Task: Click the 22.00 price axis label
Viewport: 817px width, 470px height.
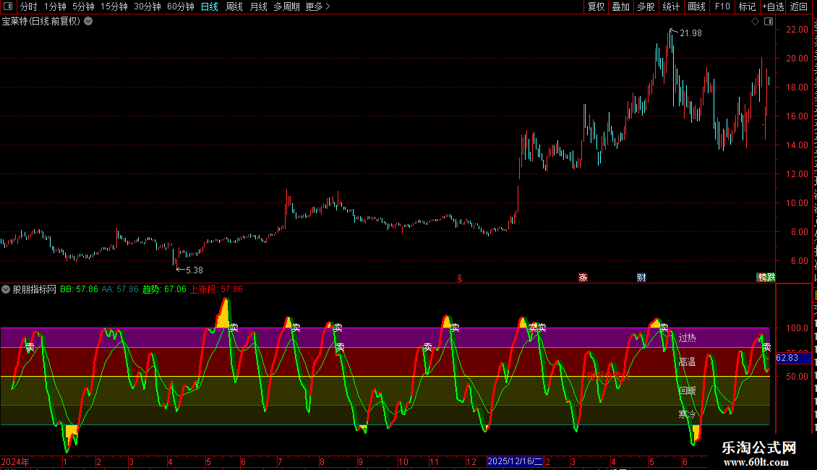Action: [x=797, y=30]
